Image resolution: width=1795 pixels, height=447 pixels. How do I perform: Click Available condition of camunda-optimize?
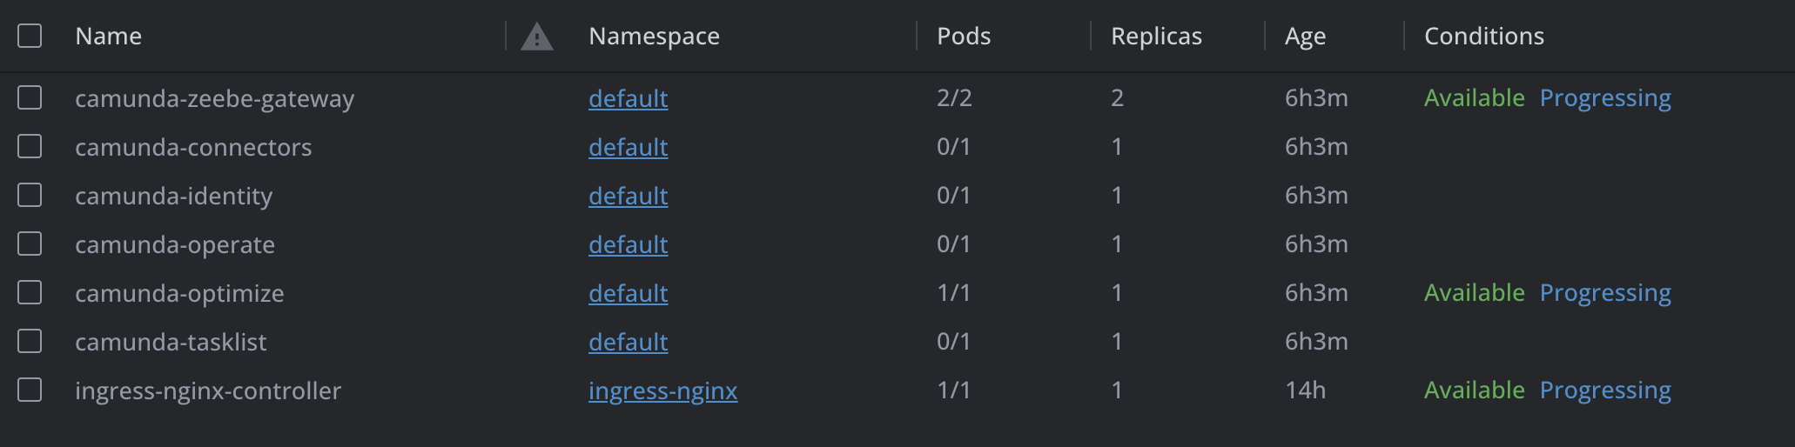click(1475, 293)
